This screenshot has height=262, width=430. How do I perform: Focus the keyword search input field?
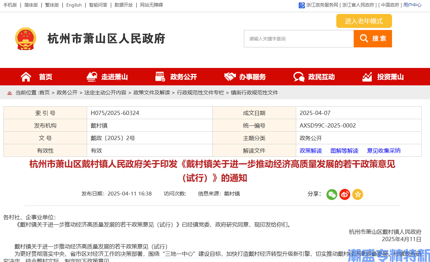(x=299, y=39)
